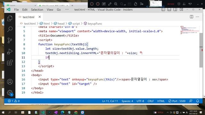Open the Run and Debug view
This screenshot has height=115, width=205.
(x=10, y=51)
